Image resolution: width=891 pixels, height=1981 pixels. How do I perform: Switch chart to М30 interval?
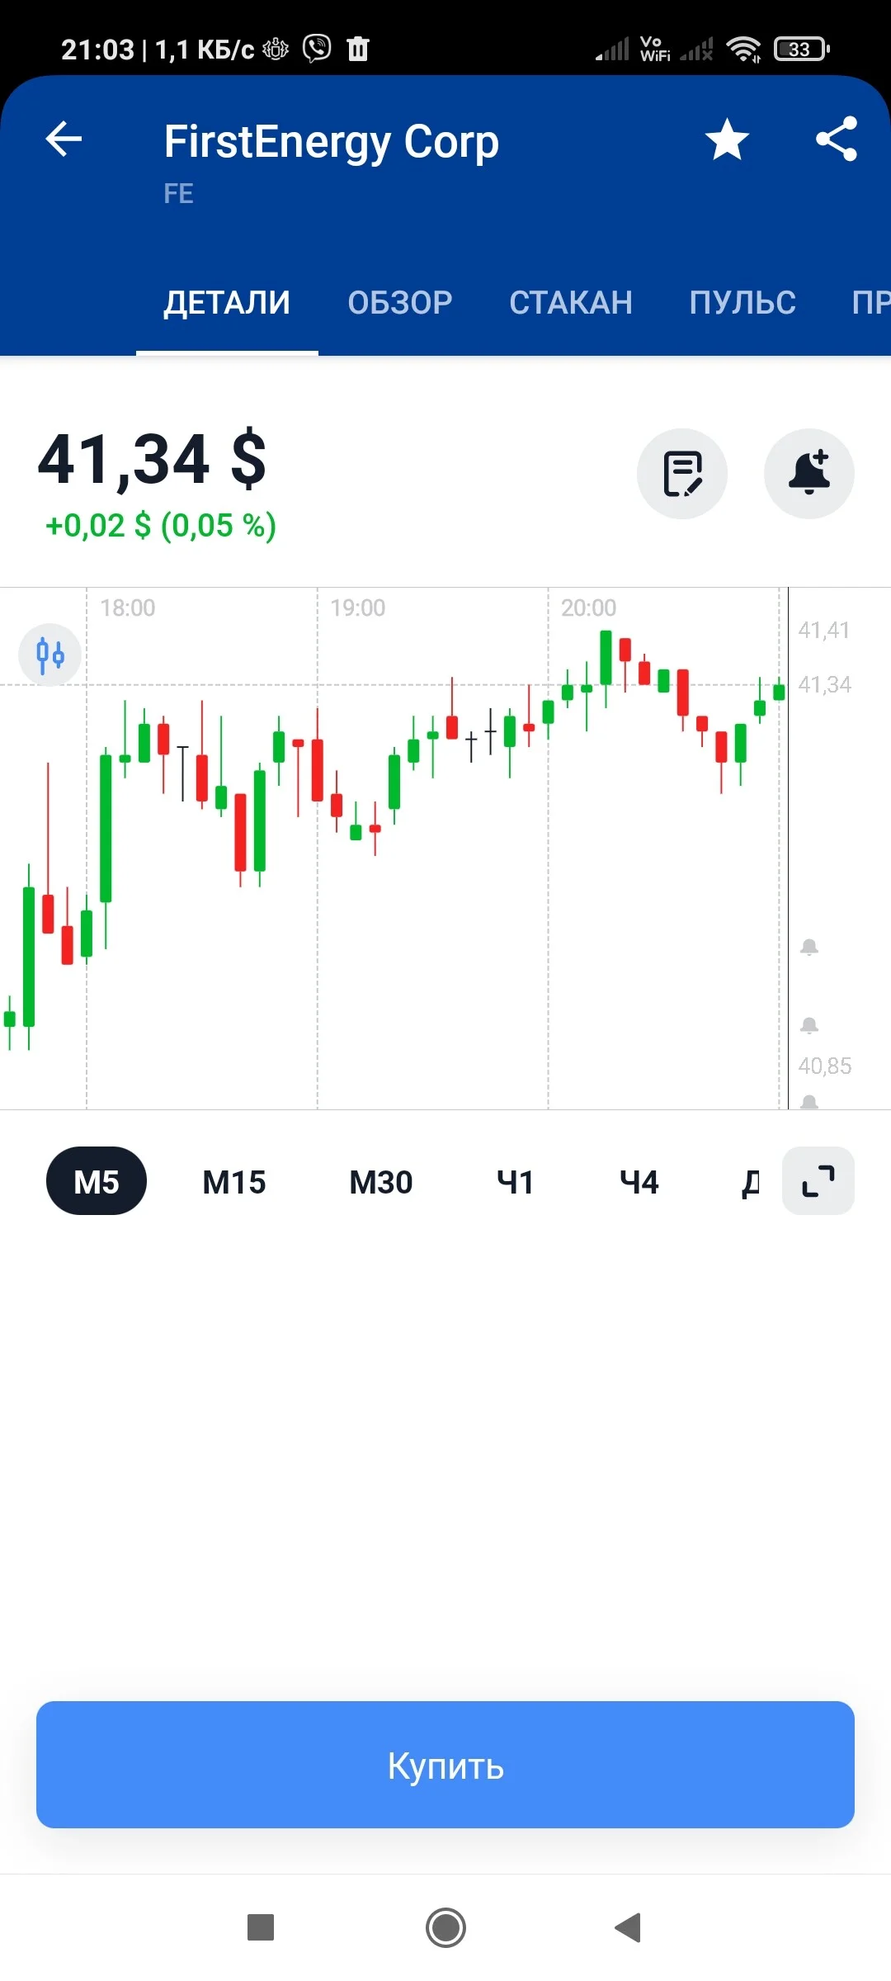point(381,1182)
